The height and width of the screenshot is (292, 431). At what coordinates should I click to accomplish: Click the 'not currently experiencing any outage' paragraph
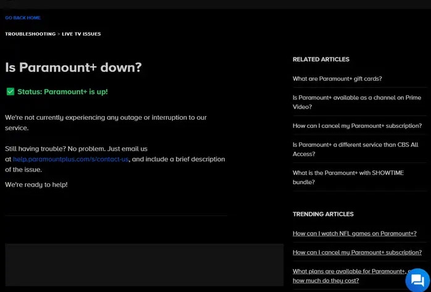[106, 123]
